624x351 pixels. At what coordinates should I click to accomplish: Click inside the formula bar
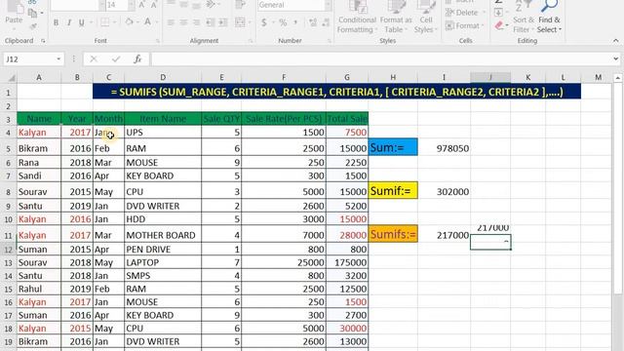pos(381,59)
